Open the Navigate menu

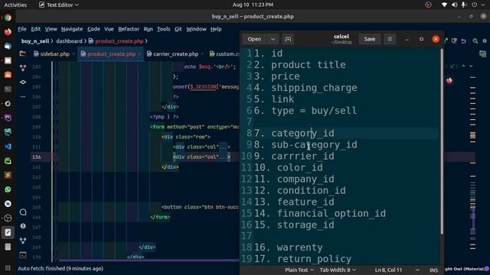tap(72, 29)
